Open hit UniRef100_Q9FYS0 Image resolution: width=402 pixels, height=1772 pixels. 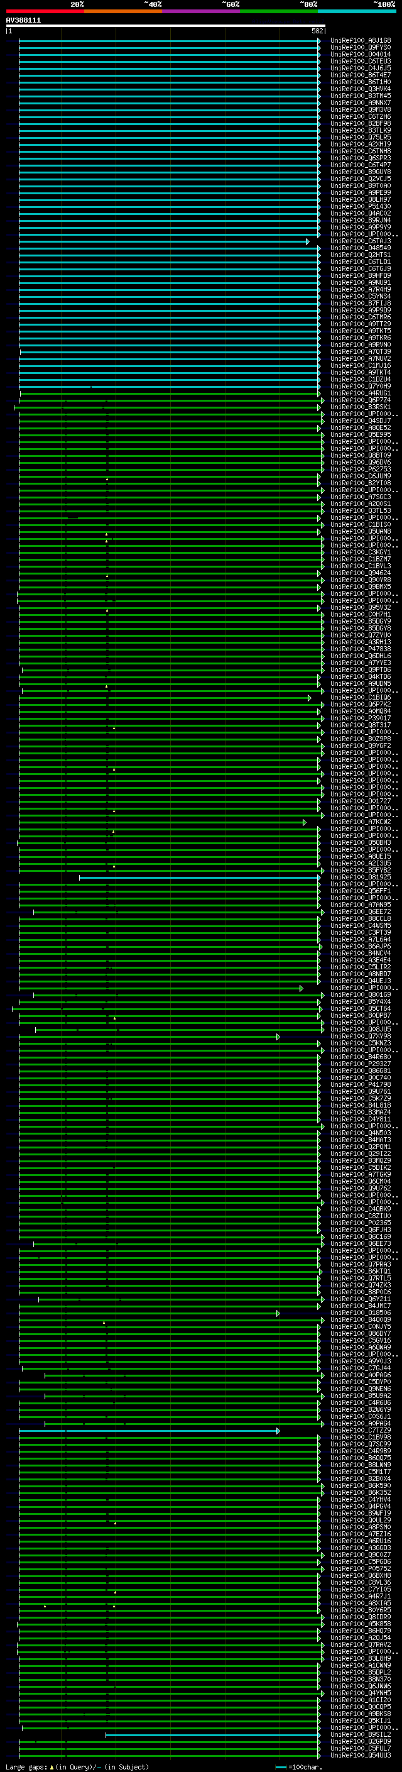click(360, 48)
